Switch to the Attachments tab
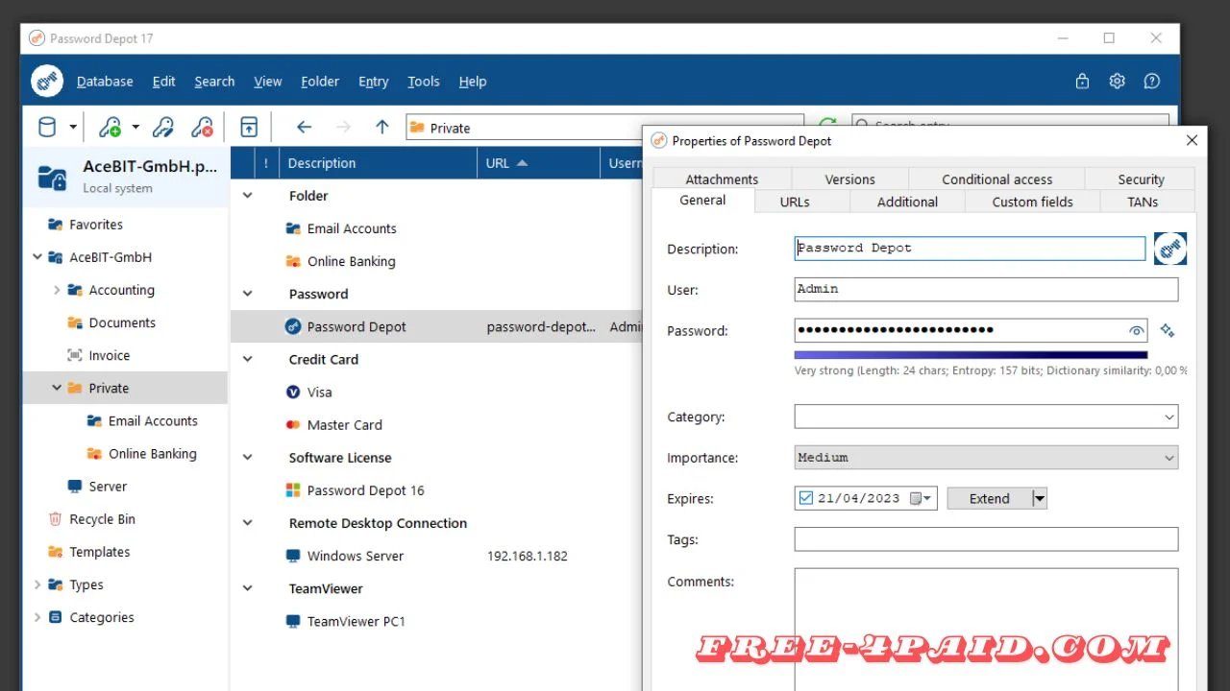This screenshot has height=691, width=1230. 722,179
